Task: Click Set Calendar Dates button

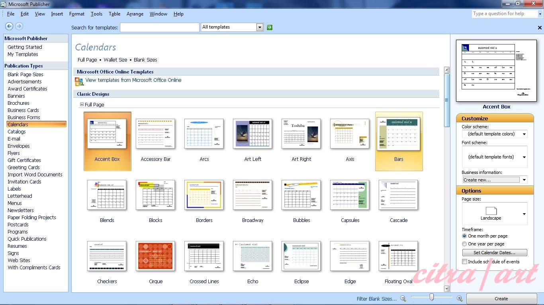Action: click(495, 253)
